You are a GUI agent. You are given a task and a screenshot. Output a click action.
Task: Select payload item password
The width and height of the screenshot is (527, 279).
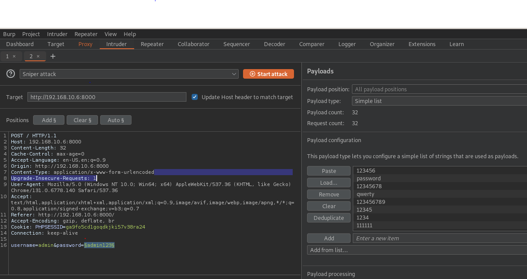coord(440,179)
